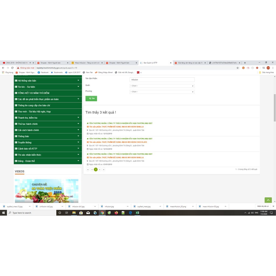Viewport: 276px width, 276px height.
Task: Open TỔNG KẾT 03 NĂM THÍ ĐIỂM
Action: 48,93
